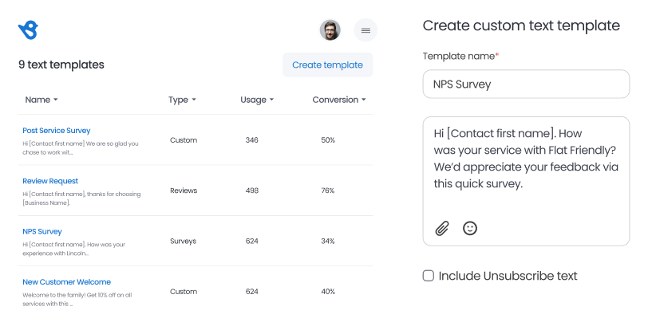Screen dimensions: 648x334
Task: Click the Create template button
Action: [328, 65]
